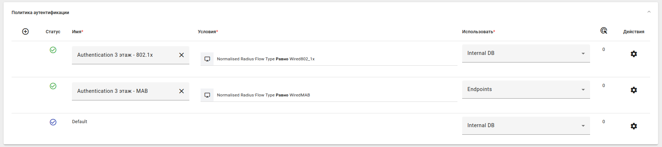Open identity source dropdown for 802.1x rule
The height and width of the screenshot is (147, 662).
pos(526,53)
